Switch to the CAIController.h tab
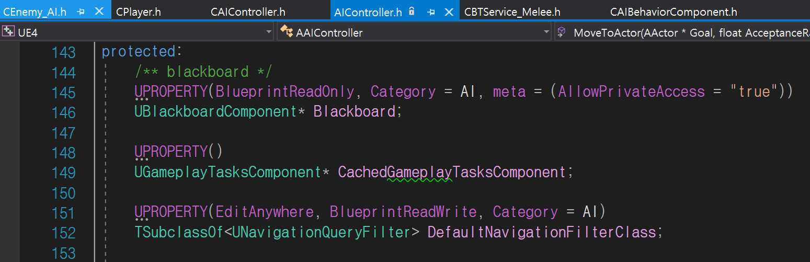Image resolution: width=810 pixels, height=262 pixels. point(248,12)
